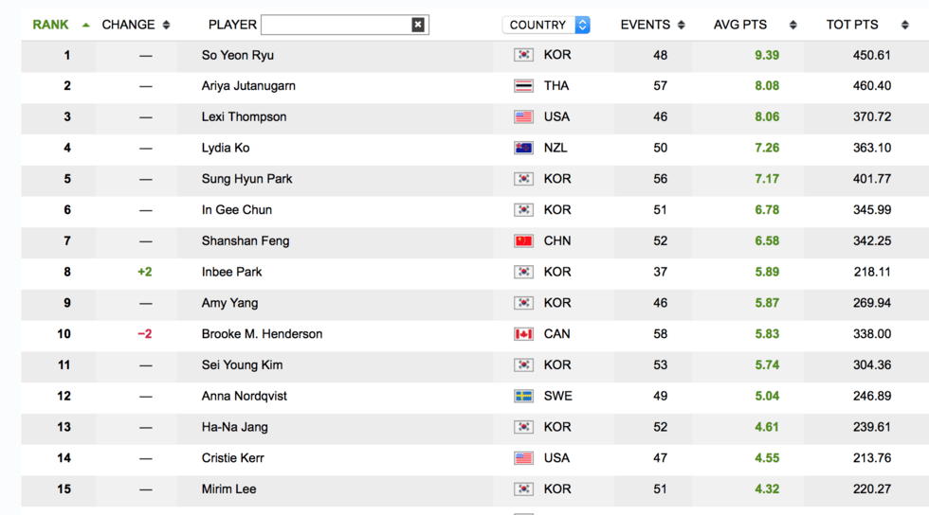The image size is (929, 515).
Task: Click the China flag for Shanshan Feng
Action: [523, 240]
